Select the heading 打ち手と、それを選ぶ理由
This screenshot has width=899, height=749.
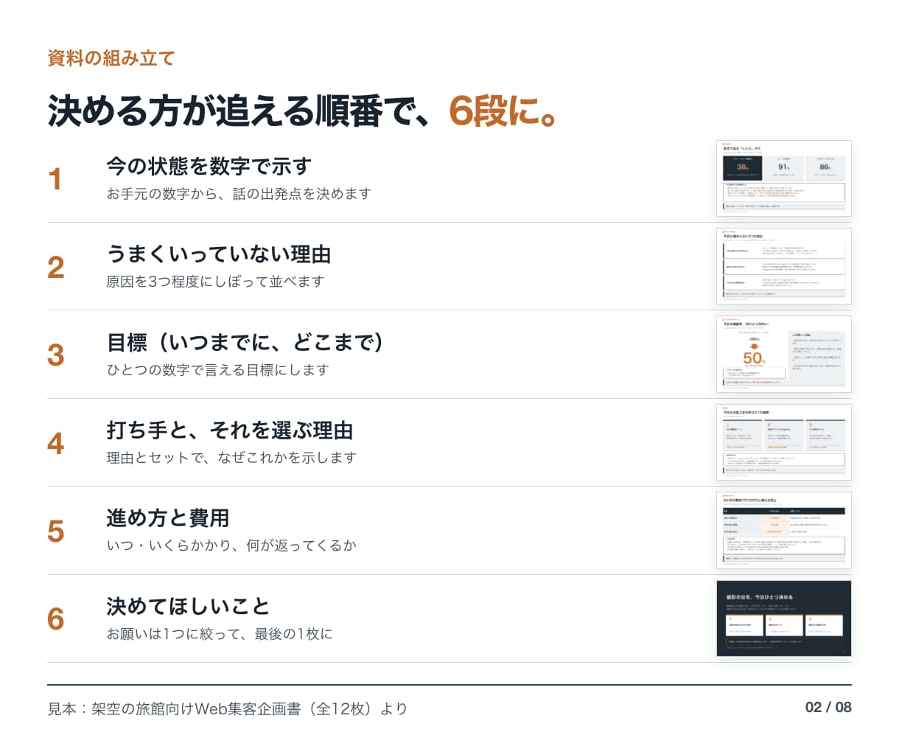pyautogui.click(x=230, y=430)
